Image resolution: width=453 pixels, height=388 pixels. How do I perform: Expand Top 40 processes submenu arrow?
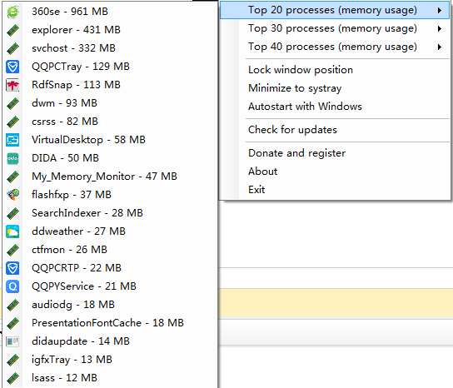(440, 47)
